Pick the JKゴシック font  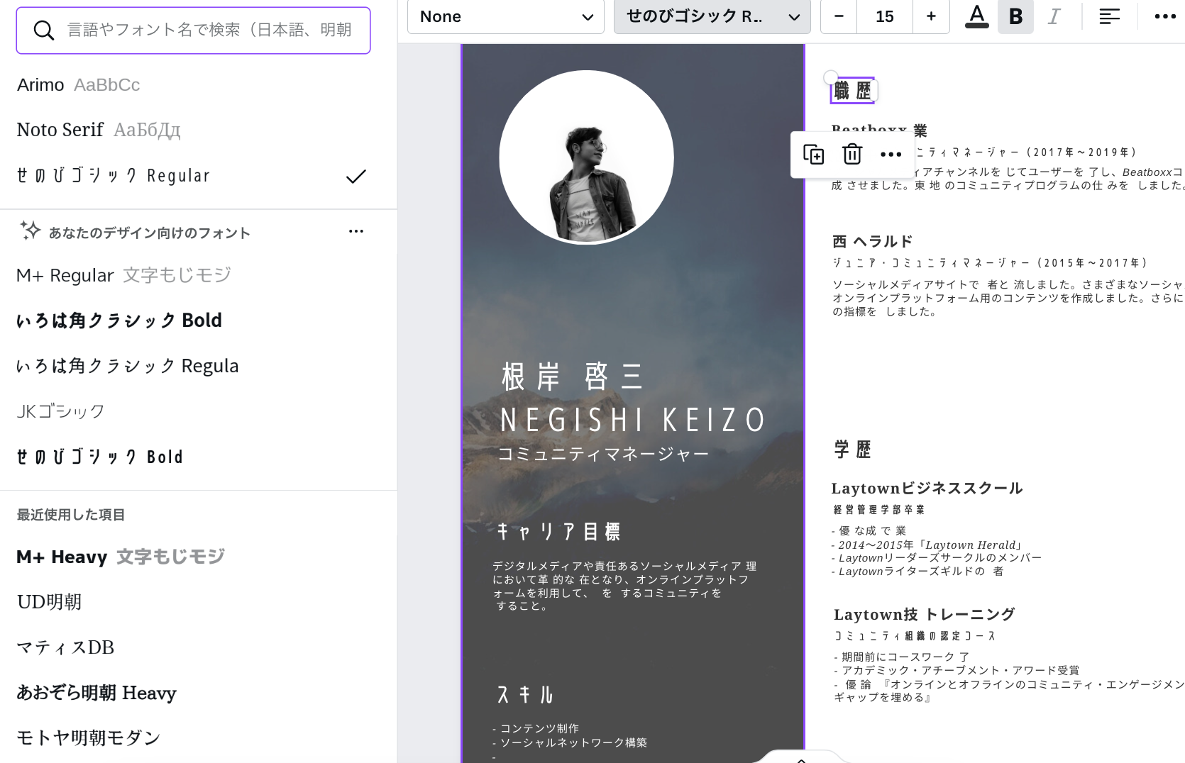coord(61,411)
